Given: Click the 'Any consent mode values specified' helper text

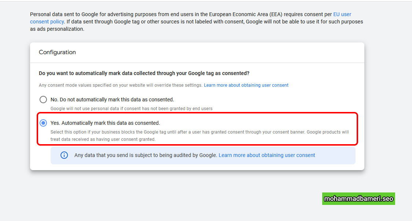Looking at the screenshot, I should tap(121, 85).
